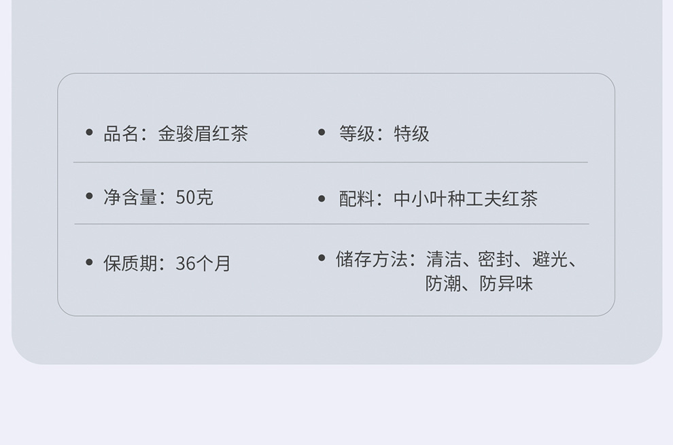This screenshot has width=673, height=445.
Task: Select the 金骏眉红茶 product name
Action: 203,134
